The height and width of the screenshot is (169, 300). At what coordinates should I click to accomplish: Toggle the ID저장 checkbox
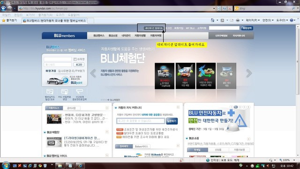75,59
